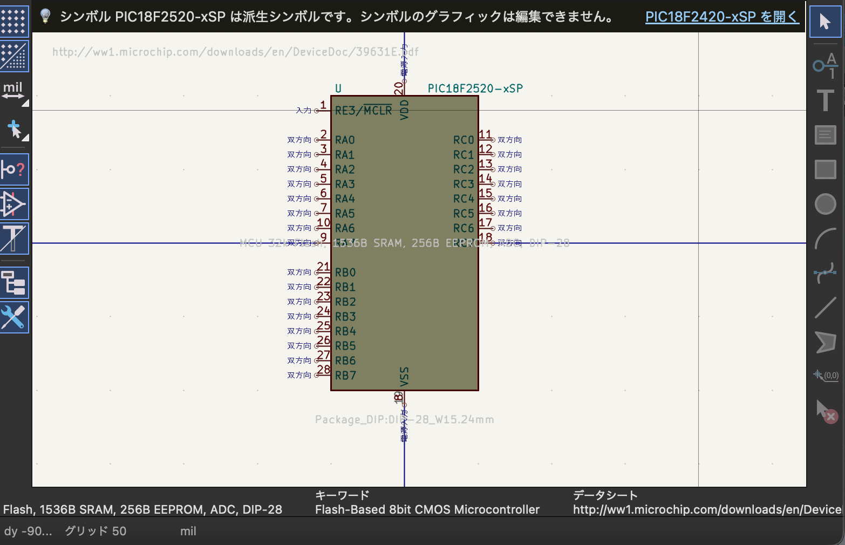Image resolution: width=845 pixels, height=545 pixels.
Task: Toggle hidden text fields display
Action: click(x=13, y=239)
